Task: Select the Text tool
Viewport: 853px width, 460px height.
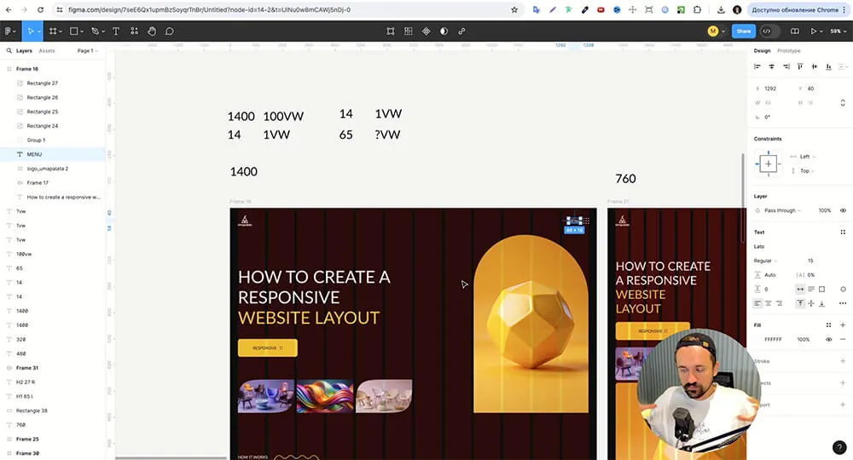Action: click(116, 32)
